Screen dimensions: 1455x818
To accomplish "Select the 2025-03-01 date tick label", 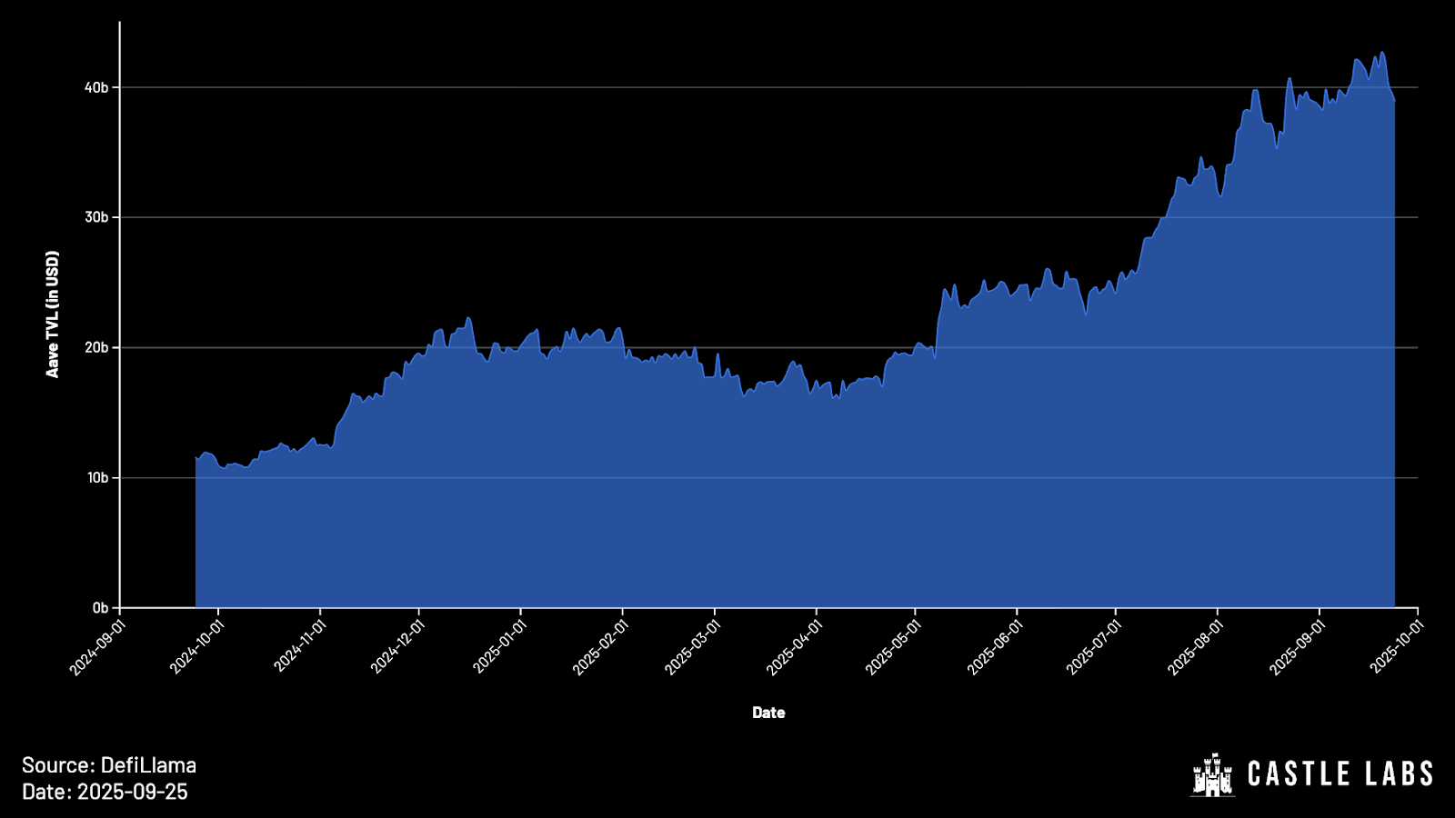I will 692,647.
